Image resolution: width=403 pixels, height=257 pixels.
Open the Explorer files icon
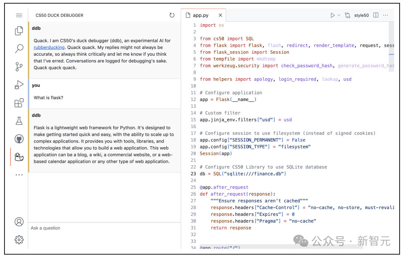[19, 31]
